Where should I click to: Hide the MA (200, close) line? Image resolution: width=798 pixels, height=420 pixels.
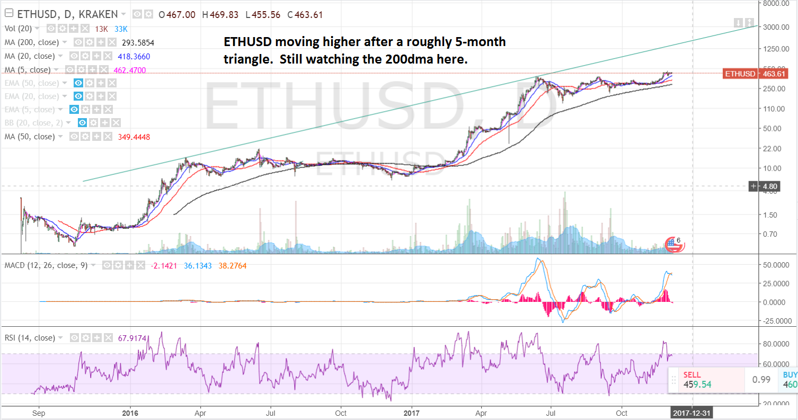click(x=78, y=42)
